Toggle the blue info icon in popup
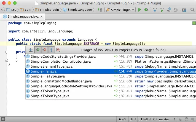Image resolution: width=196 pixels, height=122 pixels. point(51,50)
